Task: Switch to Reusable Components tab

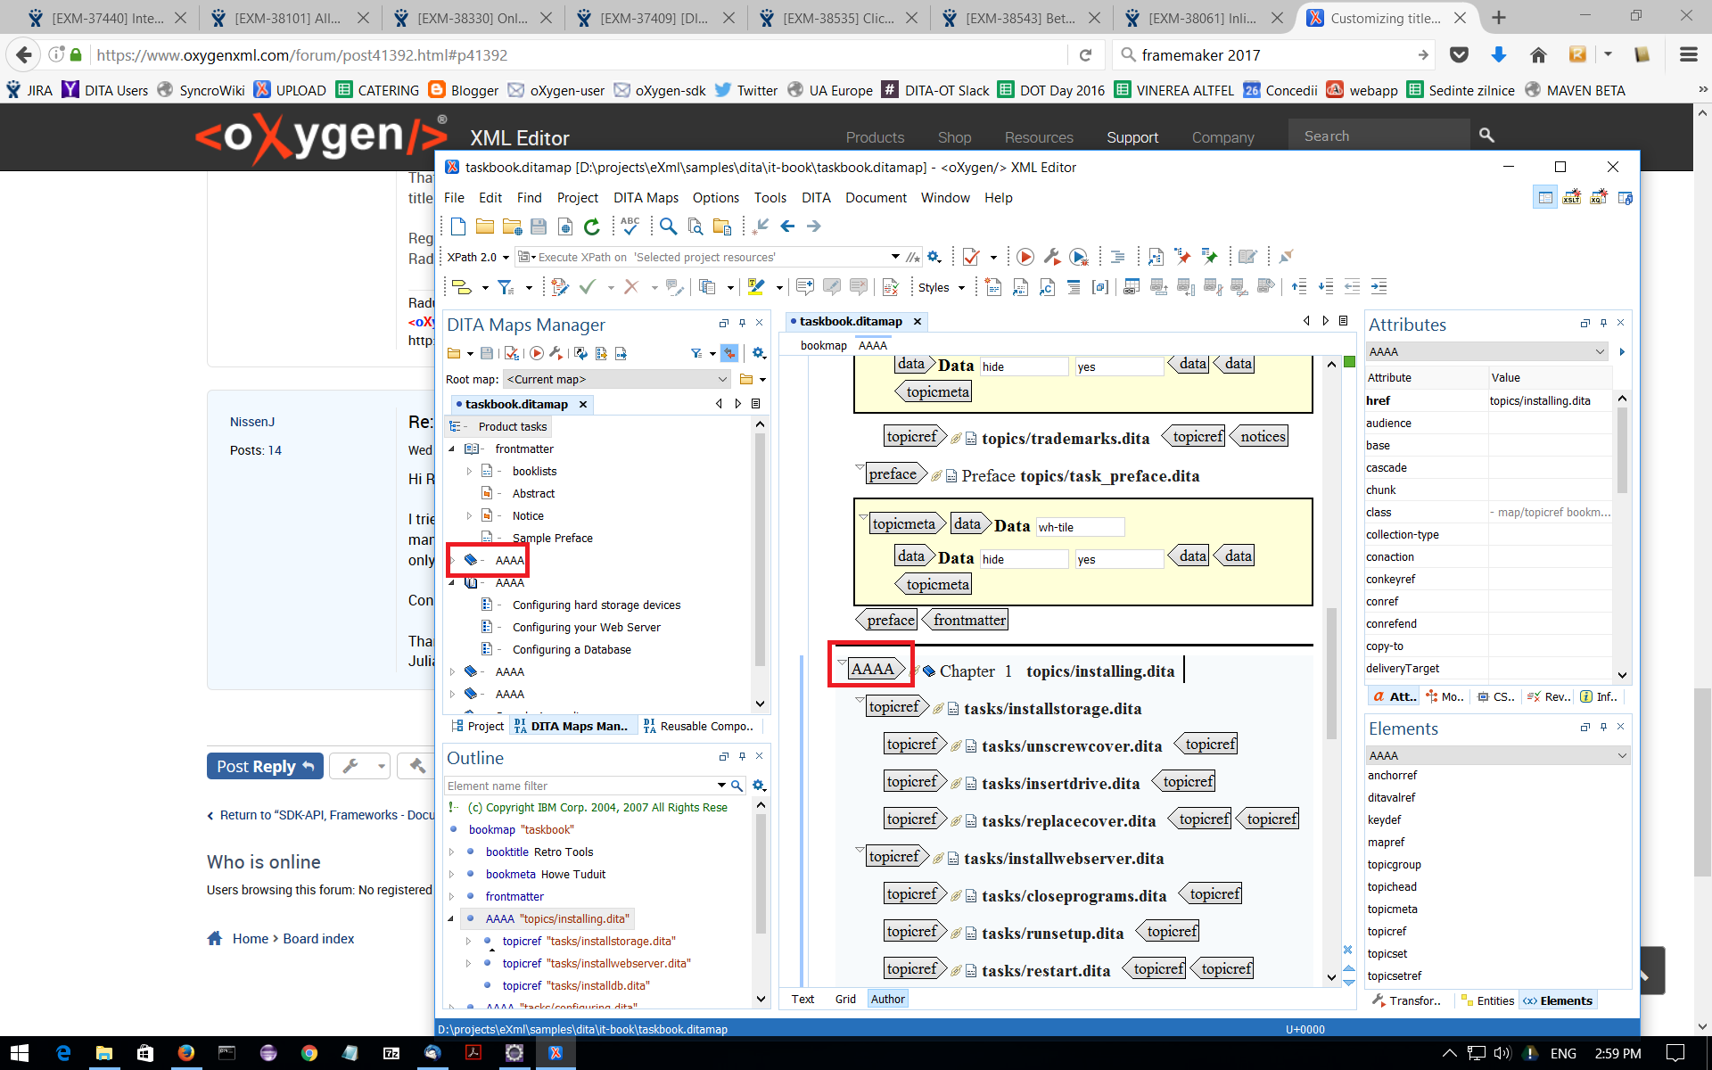Action: point(699,726)
